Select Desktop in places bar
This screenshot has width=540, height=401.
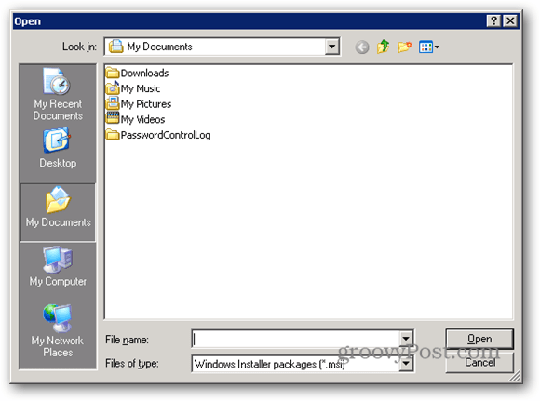(58, 148)
